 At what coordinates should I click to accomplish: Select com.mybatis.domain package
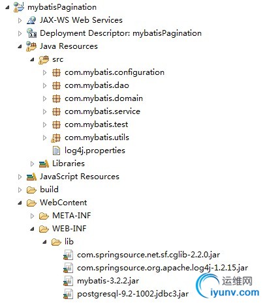click(x=104, y=98)
